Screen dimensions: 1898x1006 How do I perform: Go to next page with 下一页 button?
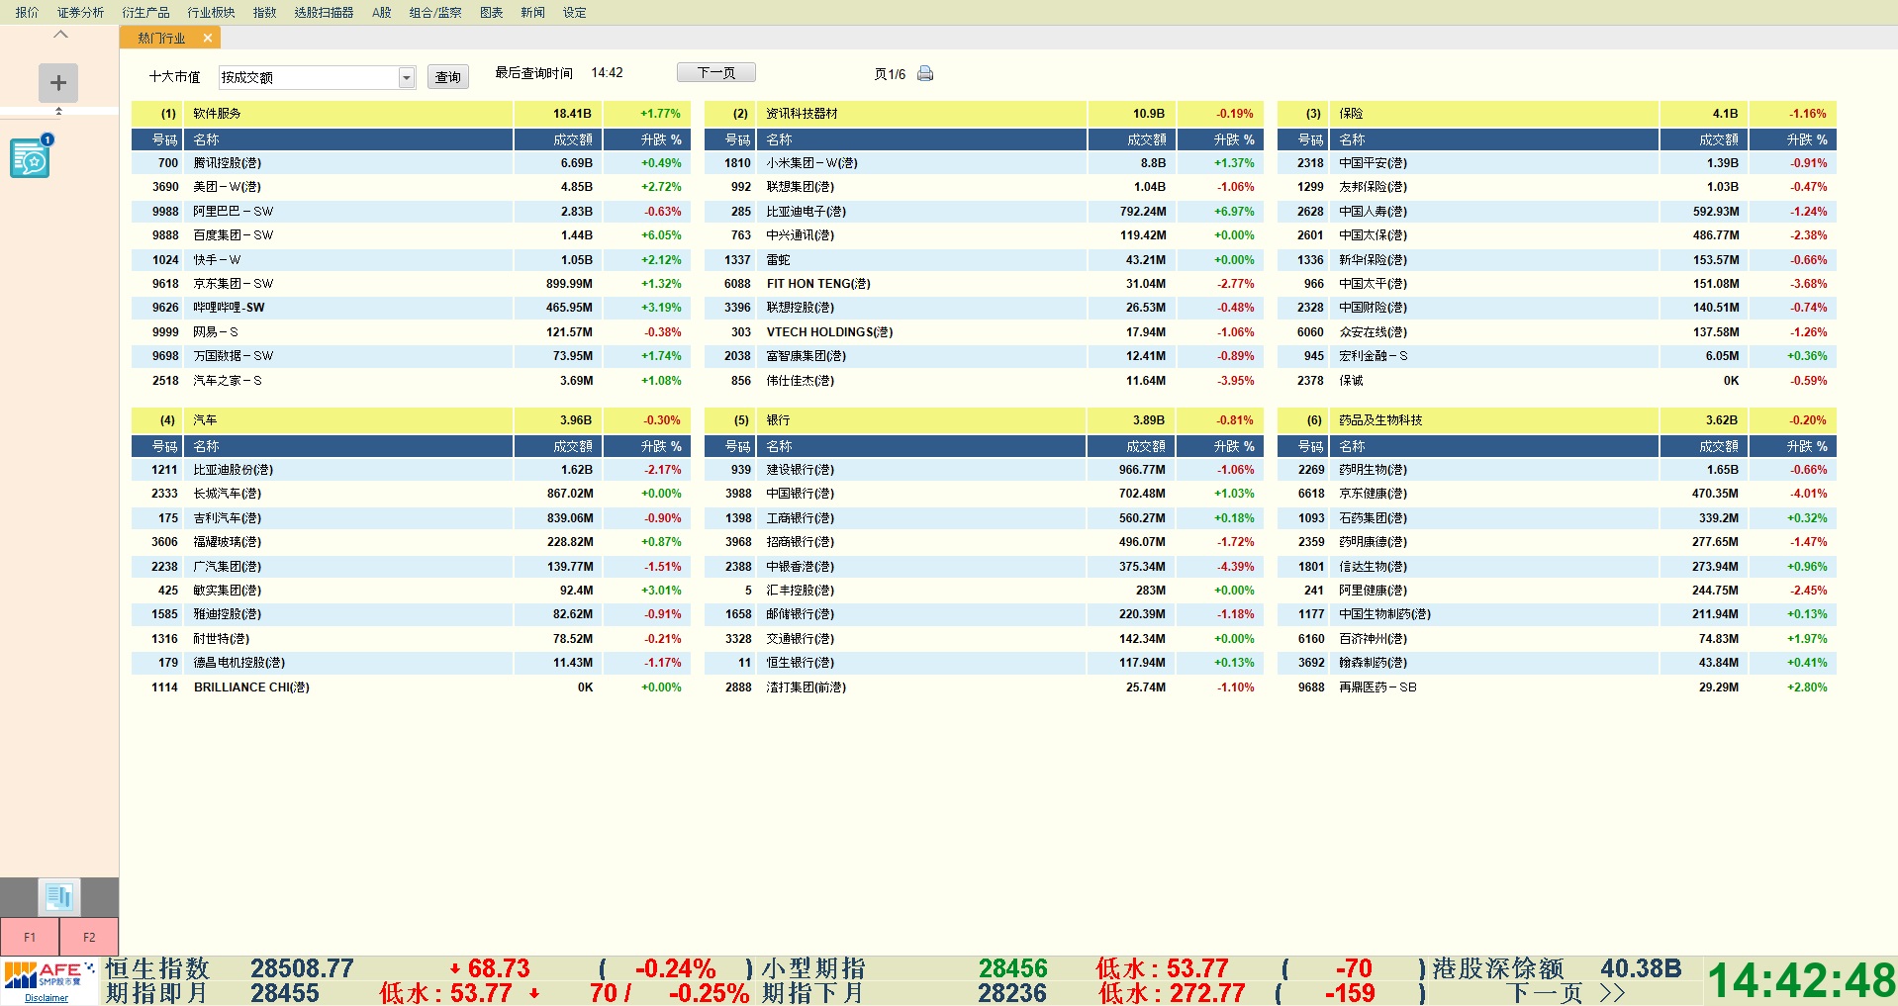(x=716, y=72)
